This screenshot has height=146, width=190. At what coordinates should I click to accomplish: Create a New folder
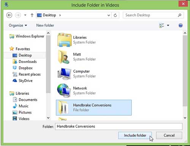45,25
